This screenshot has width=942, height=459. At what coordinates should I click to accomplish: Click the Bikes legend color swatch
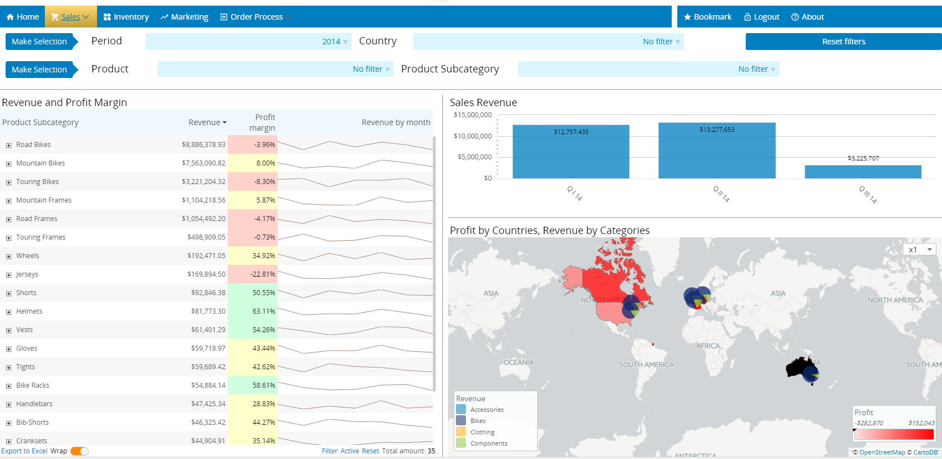tap(461, 420)
